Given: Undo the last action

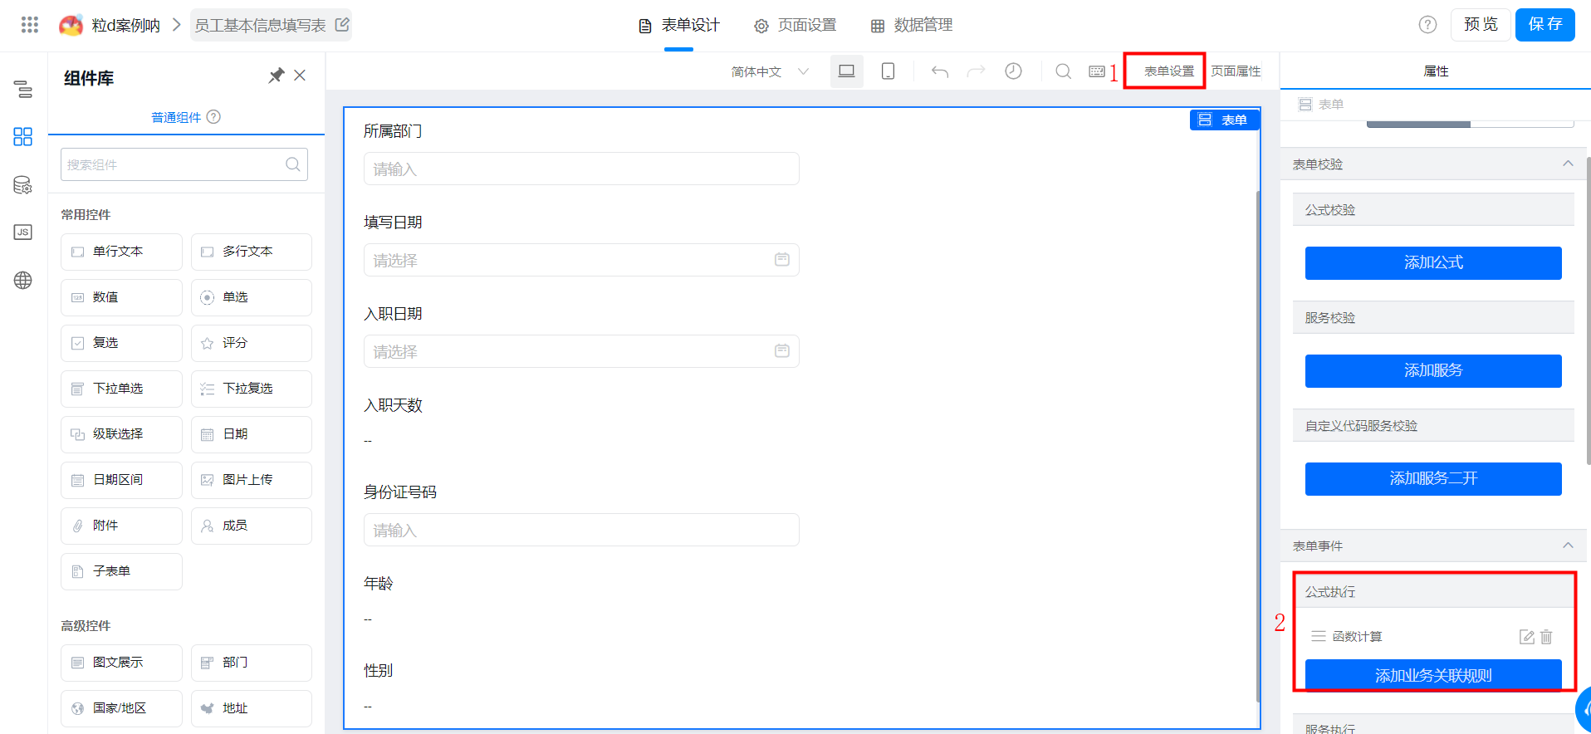Looking at the screenshot, I should [x=940, y=71].
